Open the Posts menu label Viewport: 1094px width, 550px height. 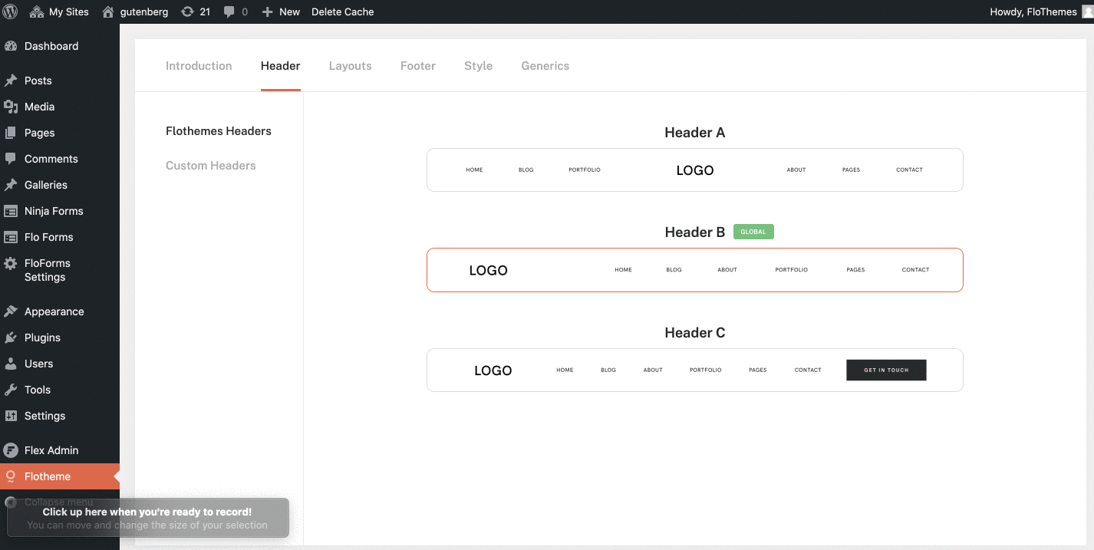(38, 81)
